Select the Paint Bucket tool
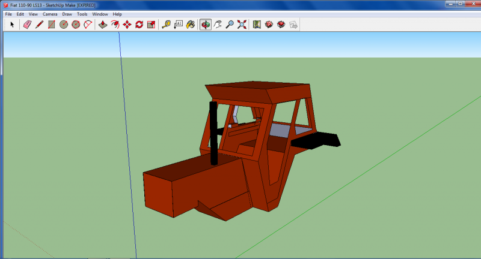This screenshot has width=481, height=259. click(x=191, y=25)
